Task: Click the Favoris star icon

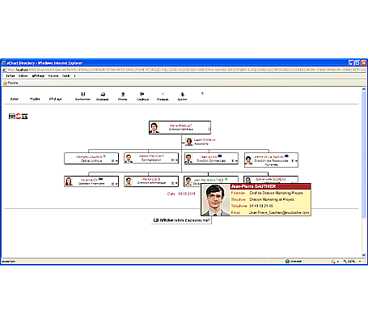Action: [x=5, y=83]
